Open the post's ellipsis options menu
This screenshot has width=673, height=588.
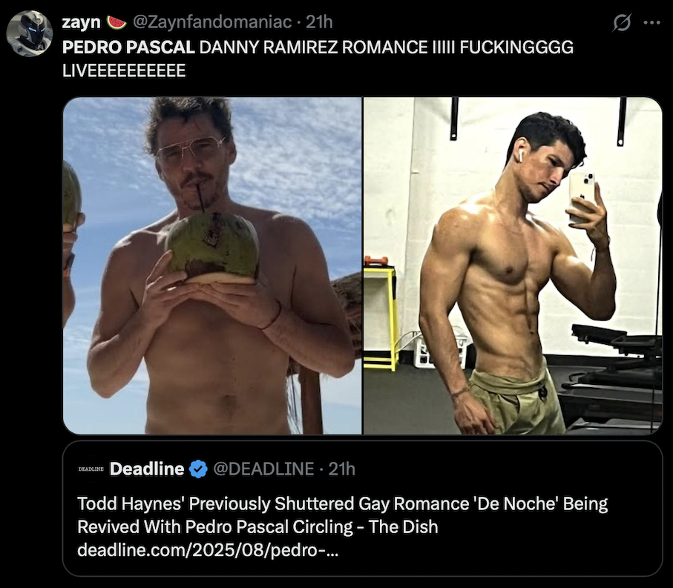(x=651, y=23)
